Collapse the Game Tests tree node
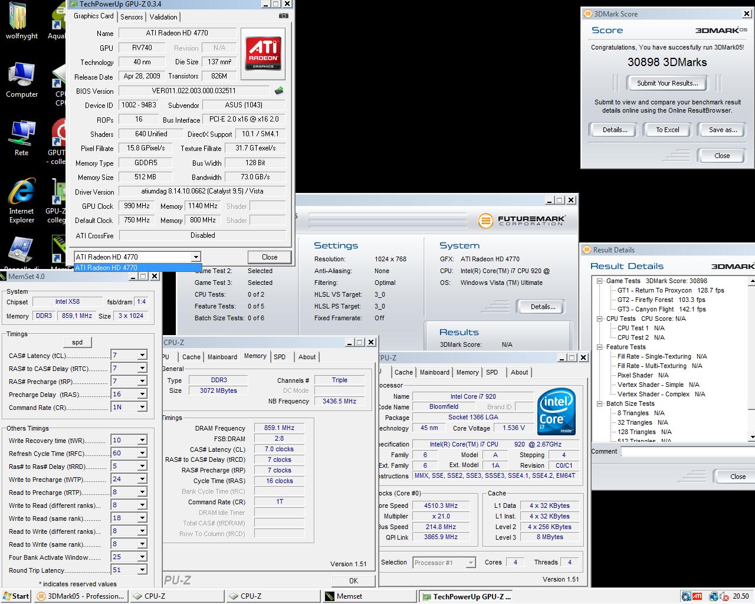Screen dimensions: 755x604 600,281
